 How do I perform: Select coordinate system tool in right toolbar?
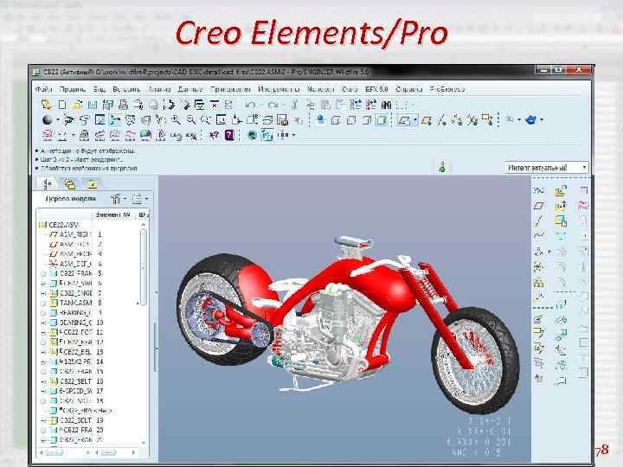(539, 266)
